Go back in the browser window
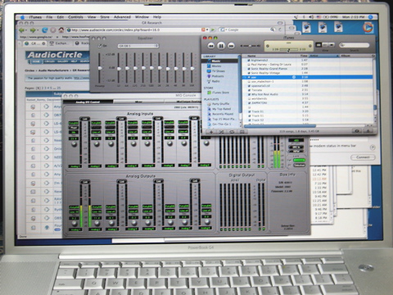The height and width of the screenshot is (295, 393). click(x=21, y=30)
